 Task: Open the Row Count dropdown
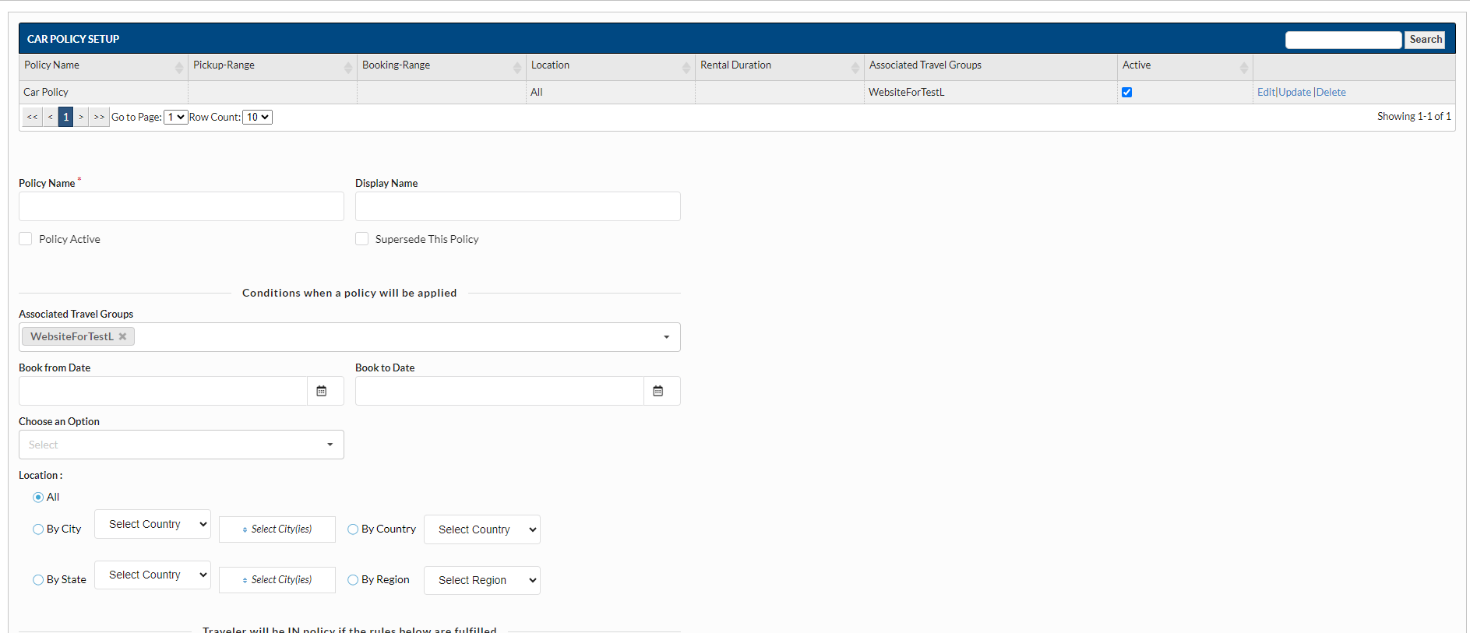point(257,117)
